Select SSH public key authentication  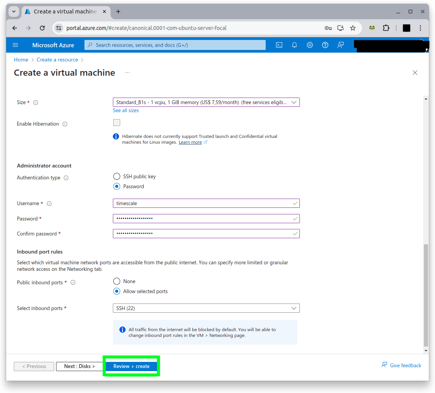click(117, 176)
